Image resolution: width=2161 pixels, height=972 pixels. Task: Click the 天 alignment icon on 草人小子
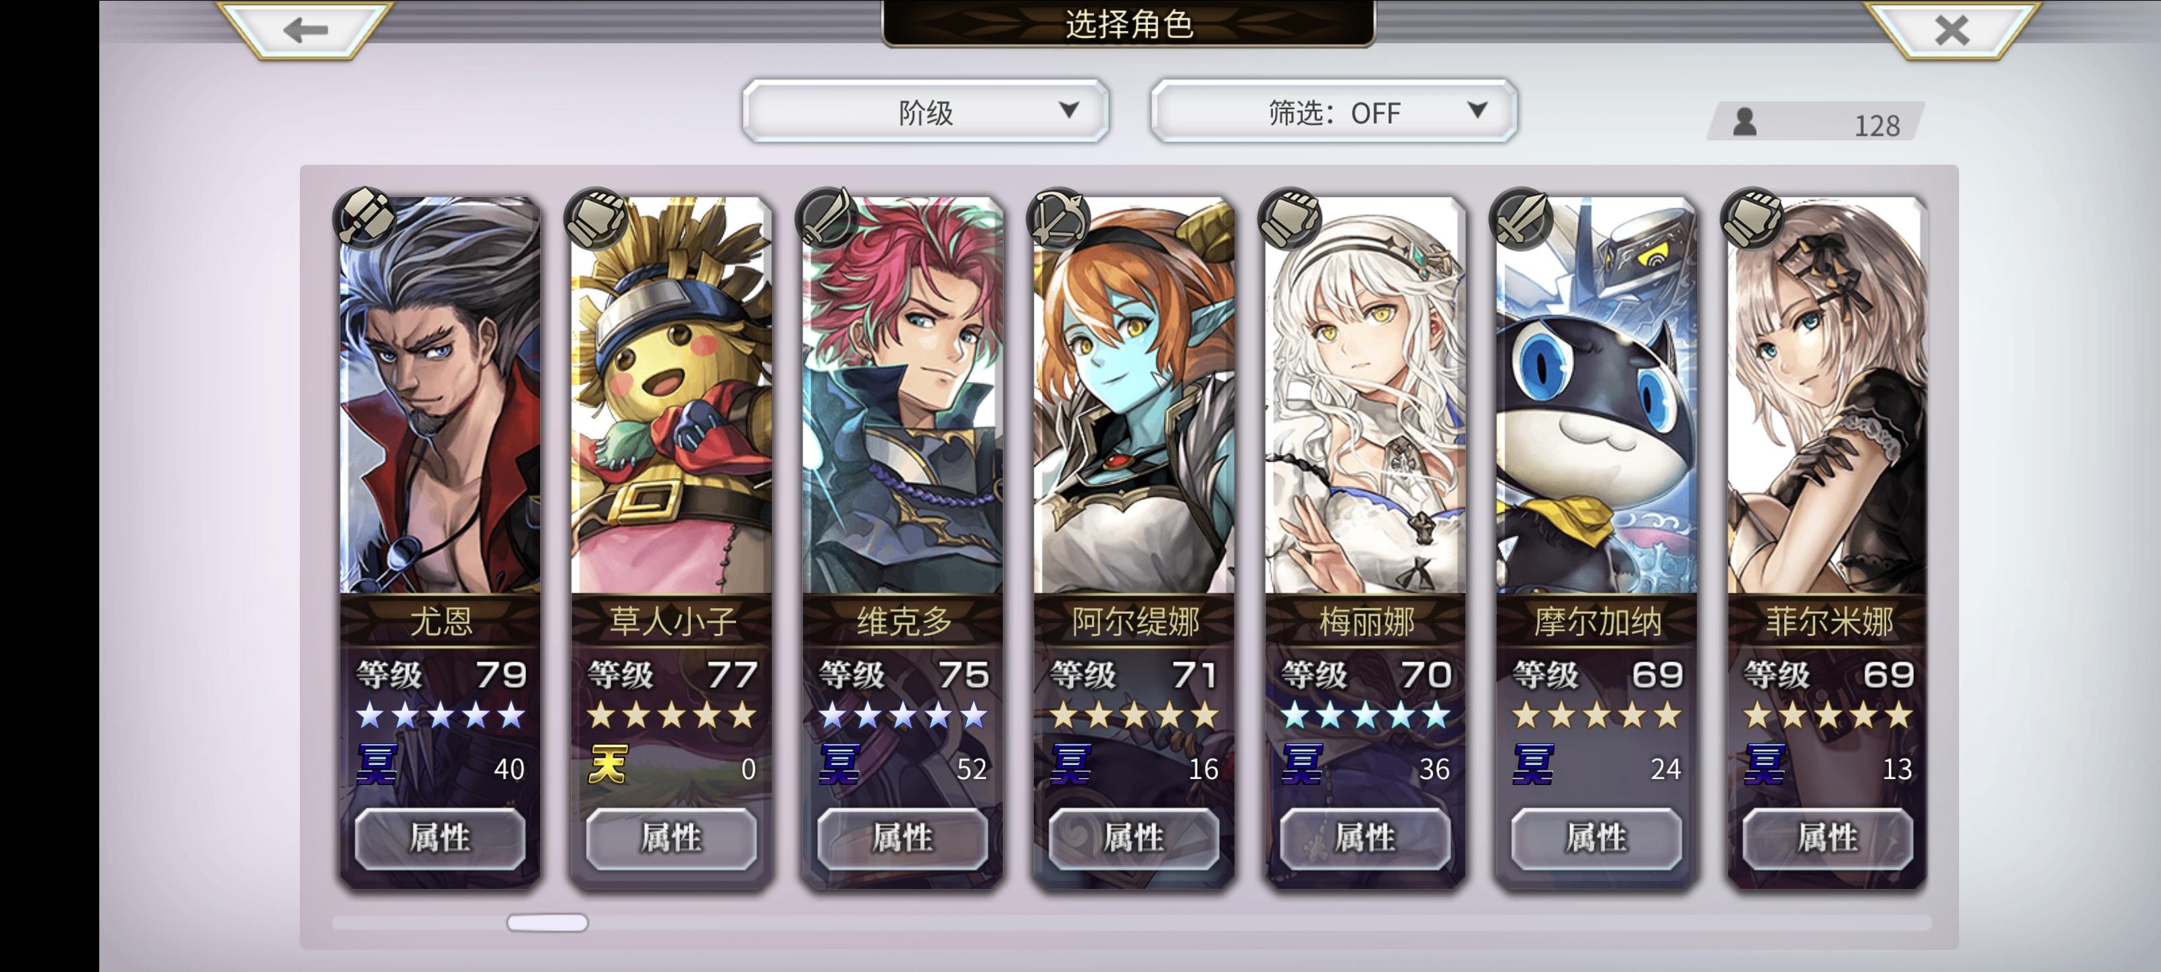coord(608,765)
